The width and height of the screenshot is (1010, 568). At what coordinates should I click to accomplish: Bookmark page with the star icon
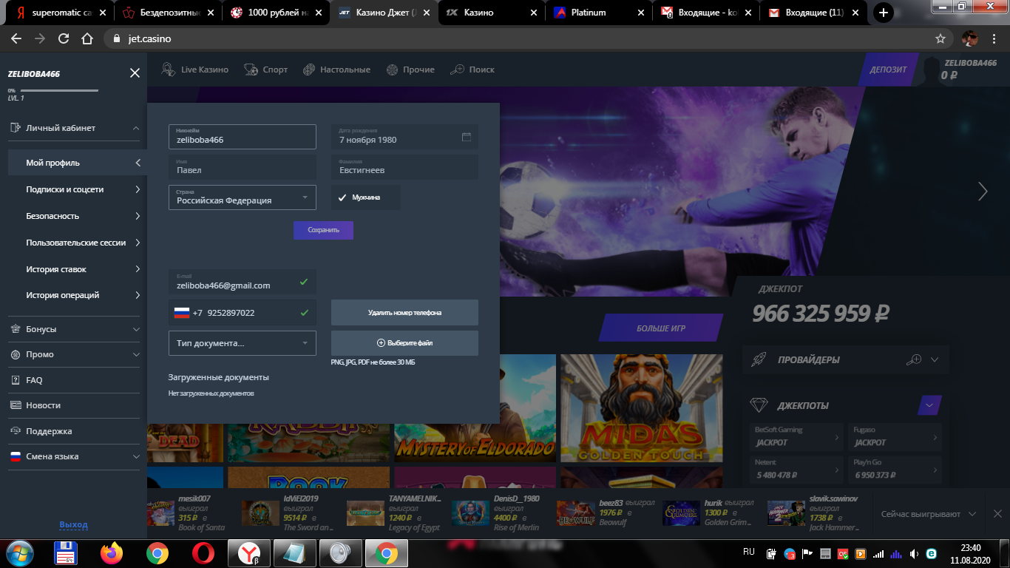click(x=940, y=38)
